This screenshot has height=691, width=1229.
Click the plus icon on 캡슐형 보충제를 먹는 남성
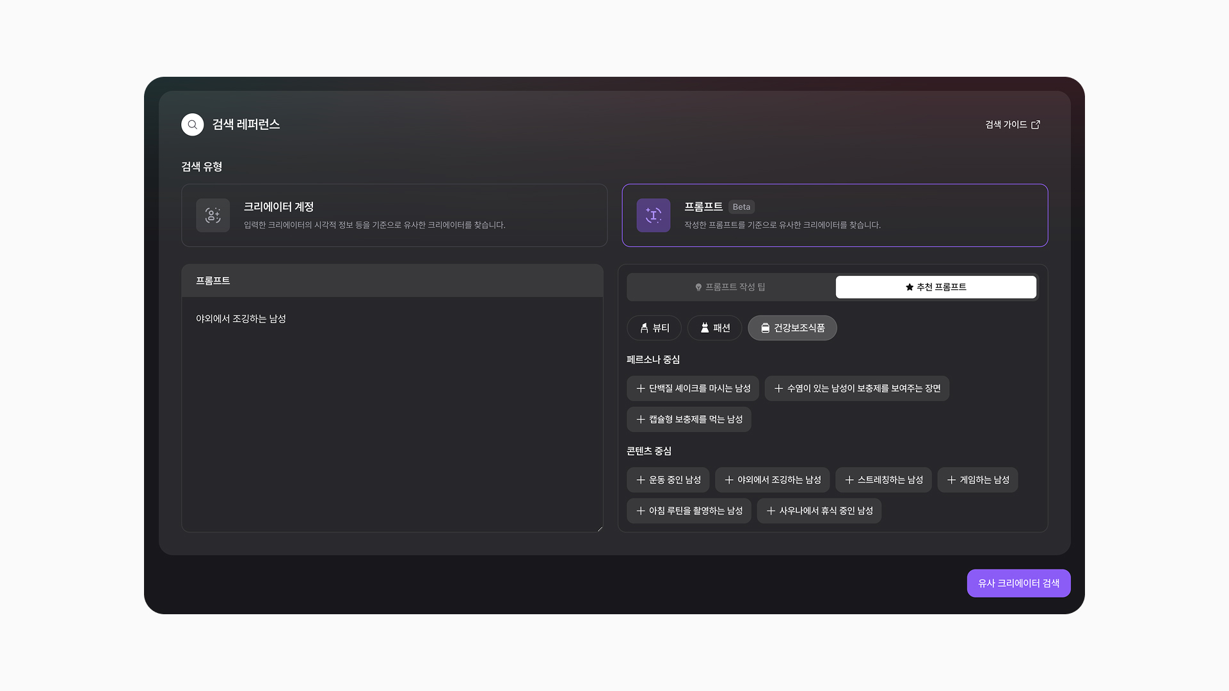pos(640,419)
